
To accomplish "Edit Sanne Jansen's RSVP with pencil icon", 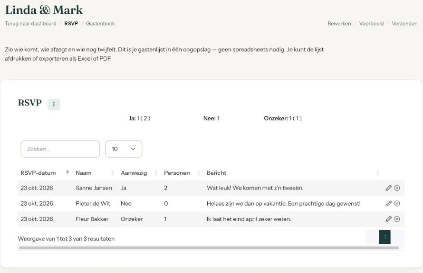I will (x=388, y=188).
